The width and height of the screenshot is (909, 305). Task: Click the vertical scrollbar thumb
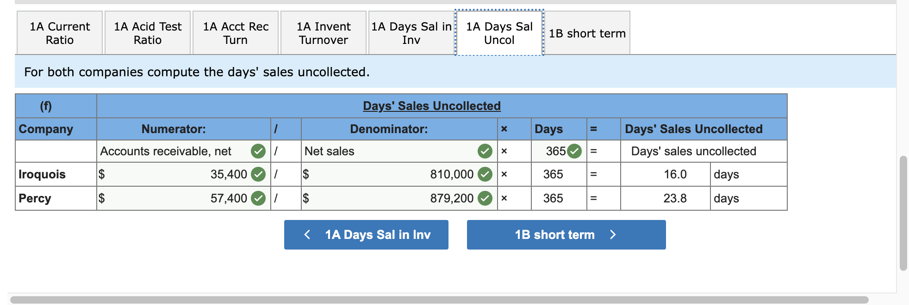point(903,213)
